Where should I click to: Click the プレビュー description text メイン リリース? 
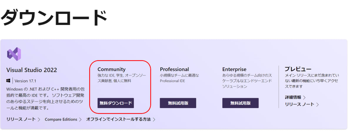pyautogui.click(x=311, y=81)
